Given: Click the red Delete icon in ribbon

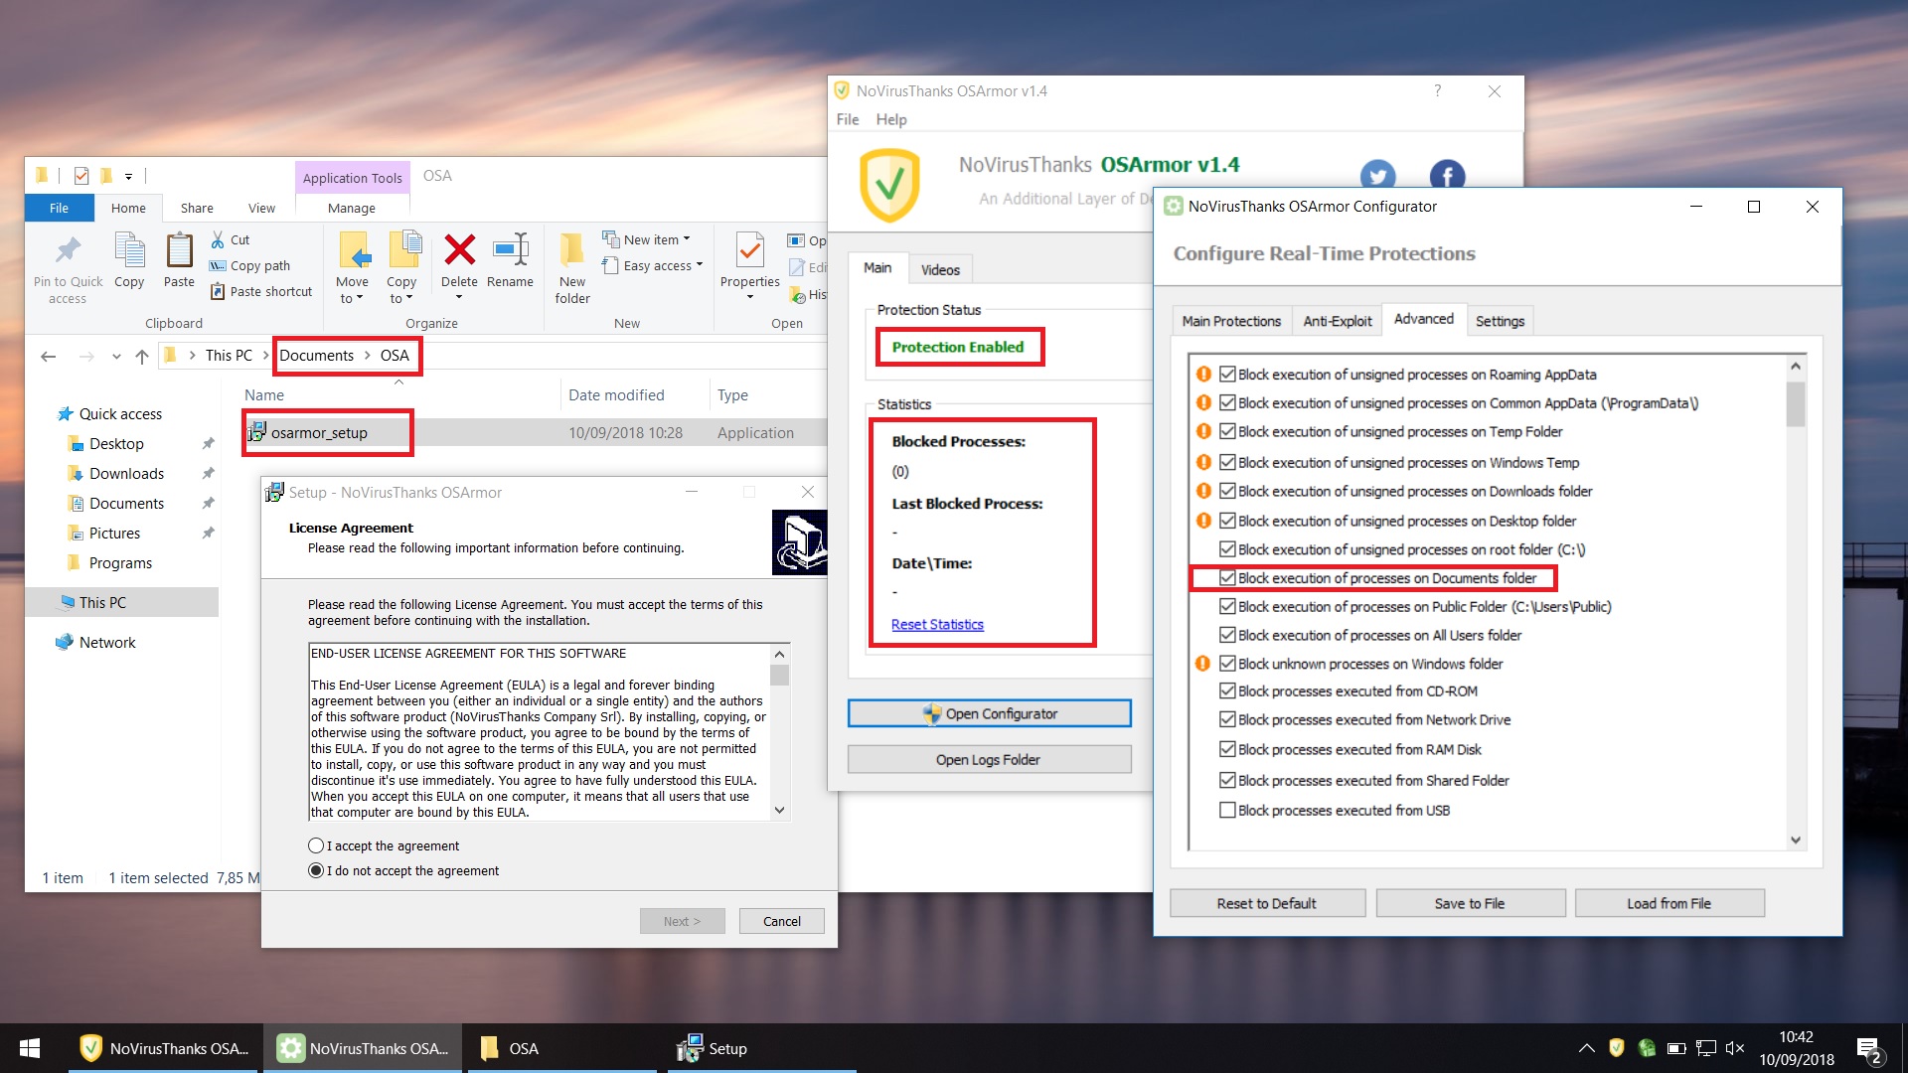Looking at the screenshot, I should click(459, 250).
